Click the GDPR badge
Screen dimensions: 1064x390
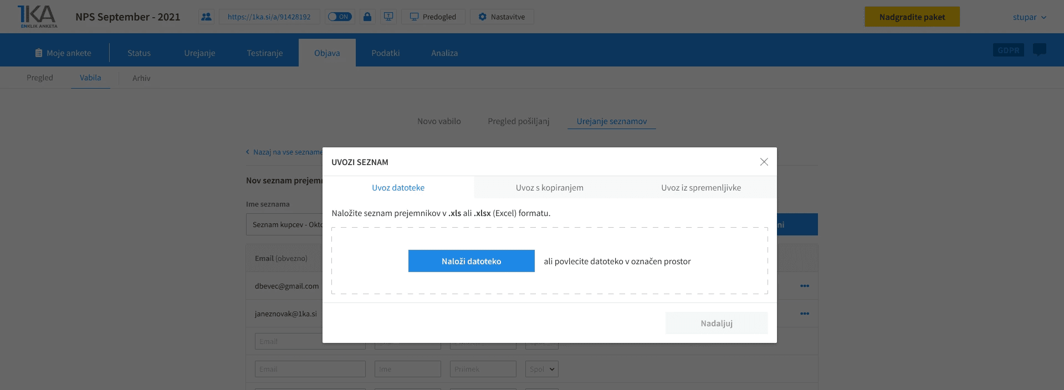coord(1009,50)
